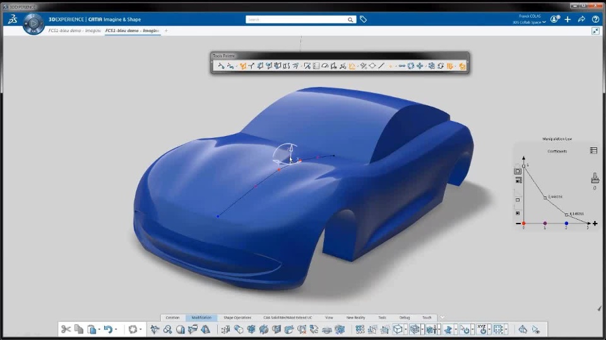Select the blue point on law axis
Viewport: 606px width, 340px height.
[566, 224]
